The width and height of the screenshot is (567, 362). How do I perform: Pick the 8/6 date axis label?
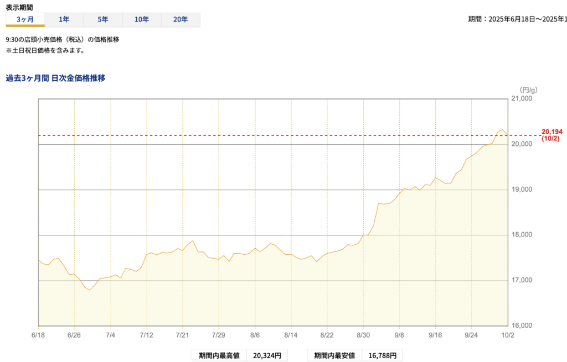point(255,335)
